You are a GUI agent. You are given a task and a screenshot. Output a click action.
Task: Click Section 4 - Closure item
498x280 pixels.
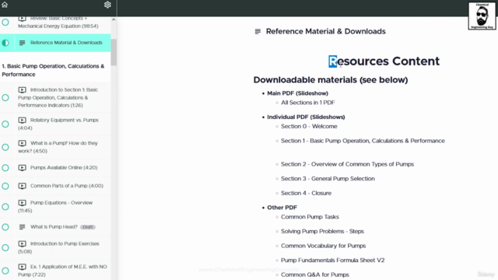point(306,193)
